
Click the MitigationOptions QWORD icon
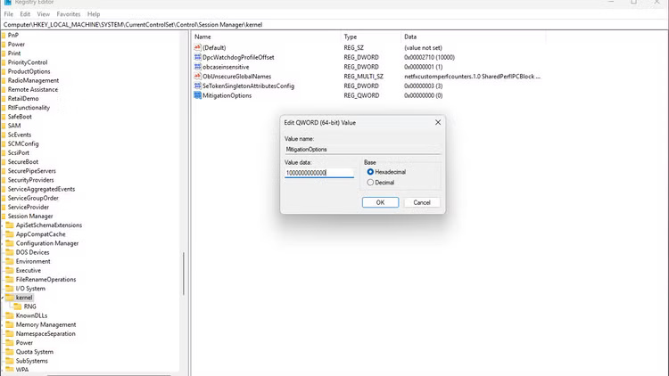[x=197, y=95]
